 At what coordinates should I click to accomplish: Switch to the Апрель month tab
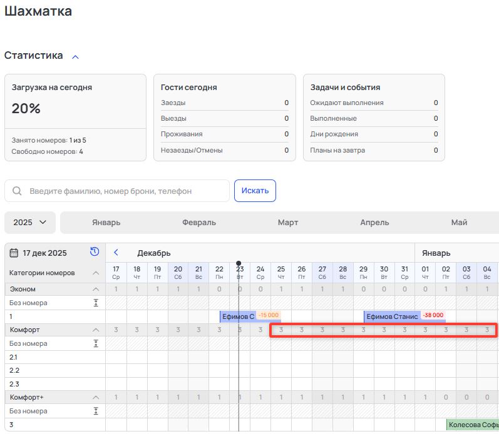(x=374, y=223)
